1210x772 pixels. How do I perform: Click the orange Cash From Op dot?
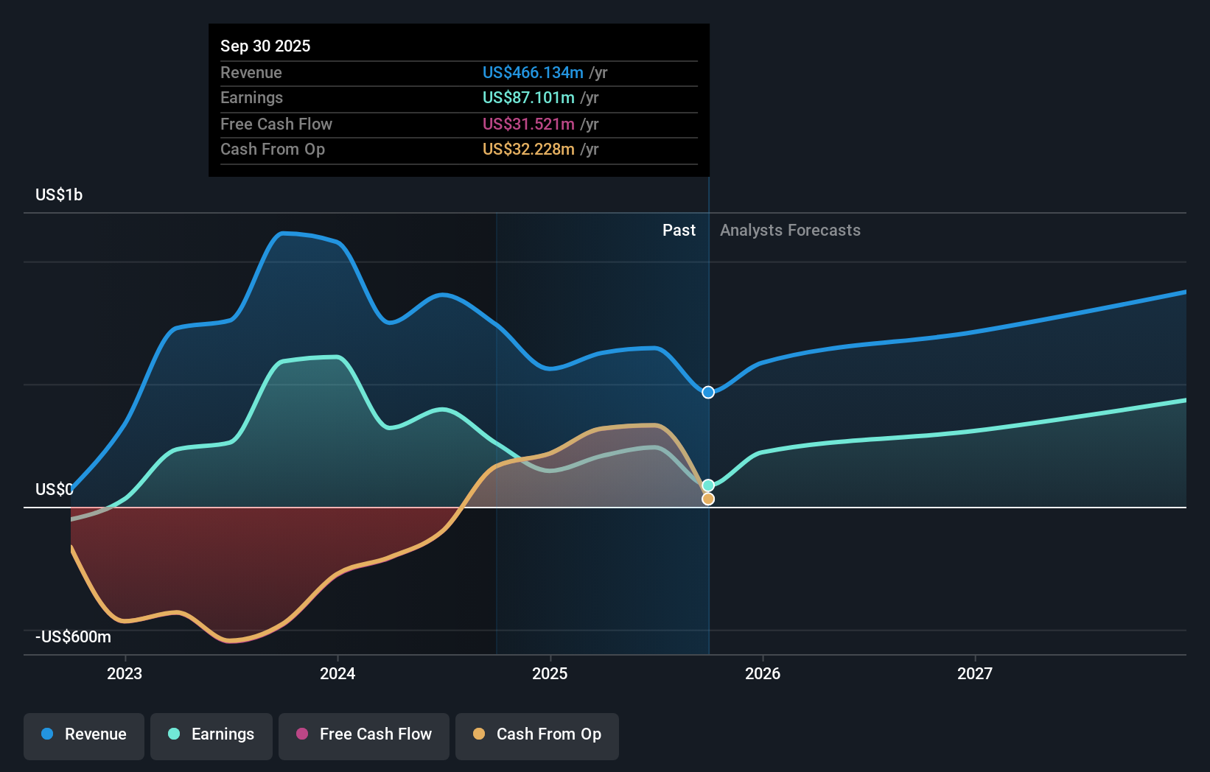coord(478,734)
